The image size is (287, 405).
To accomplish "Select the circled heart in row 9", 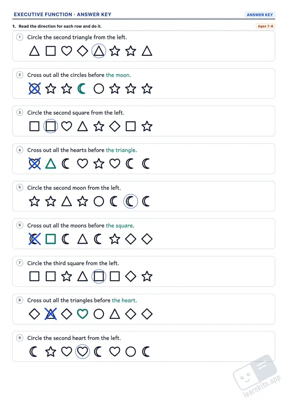I will pyautogui.click(x=83, y=352).
